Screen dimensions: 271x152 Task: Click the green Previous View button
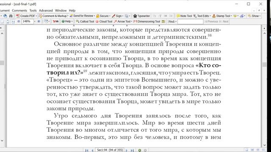coord(140,150)
